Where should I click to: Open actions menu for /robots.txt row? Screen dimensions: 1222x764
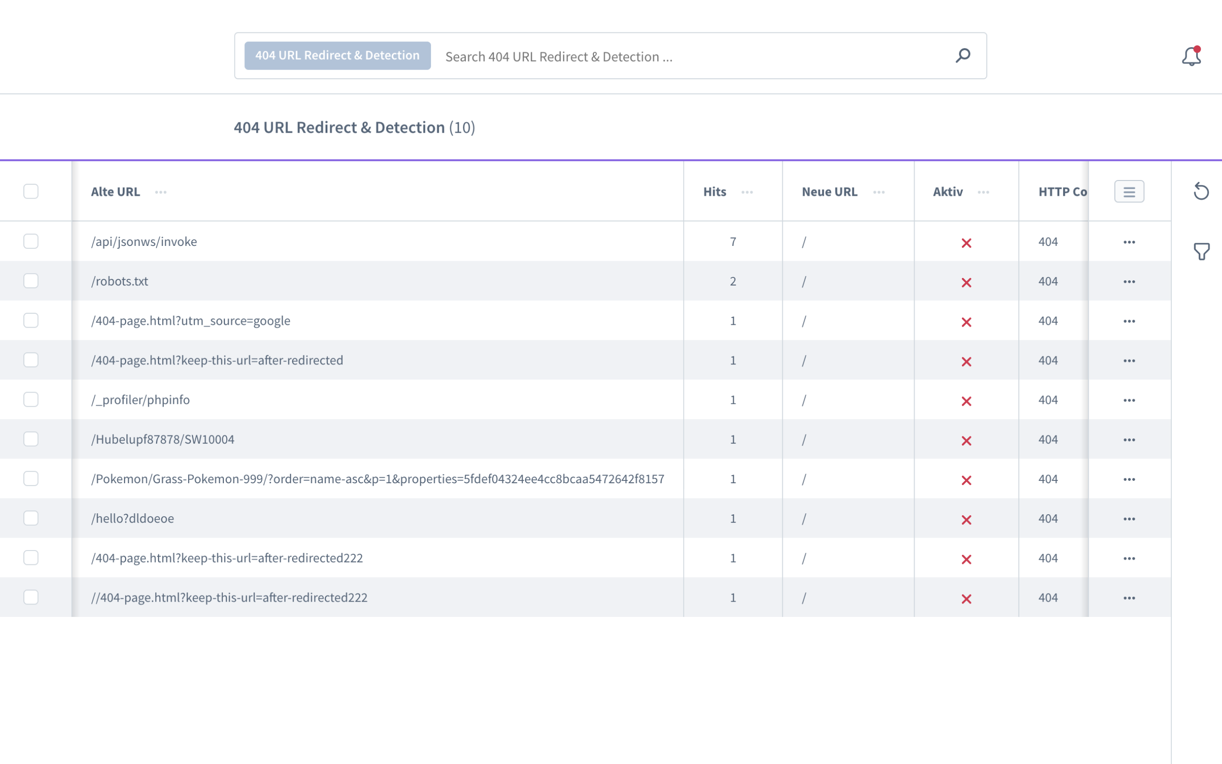[x=1129, y=281]
